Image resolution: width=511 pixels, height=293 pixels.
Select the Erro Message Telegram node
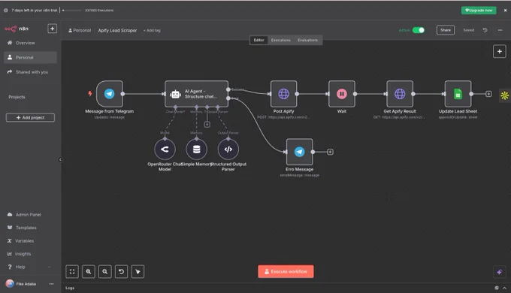[x=300, y=152]
